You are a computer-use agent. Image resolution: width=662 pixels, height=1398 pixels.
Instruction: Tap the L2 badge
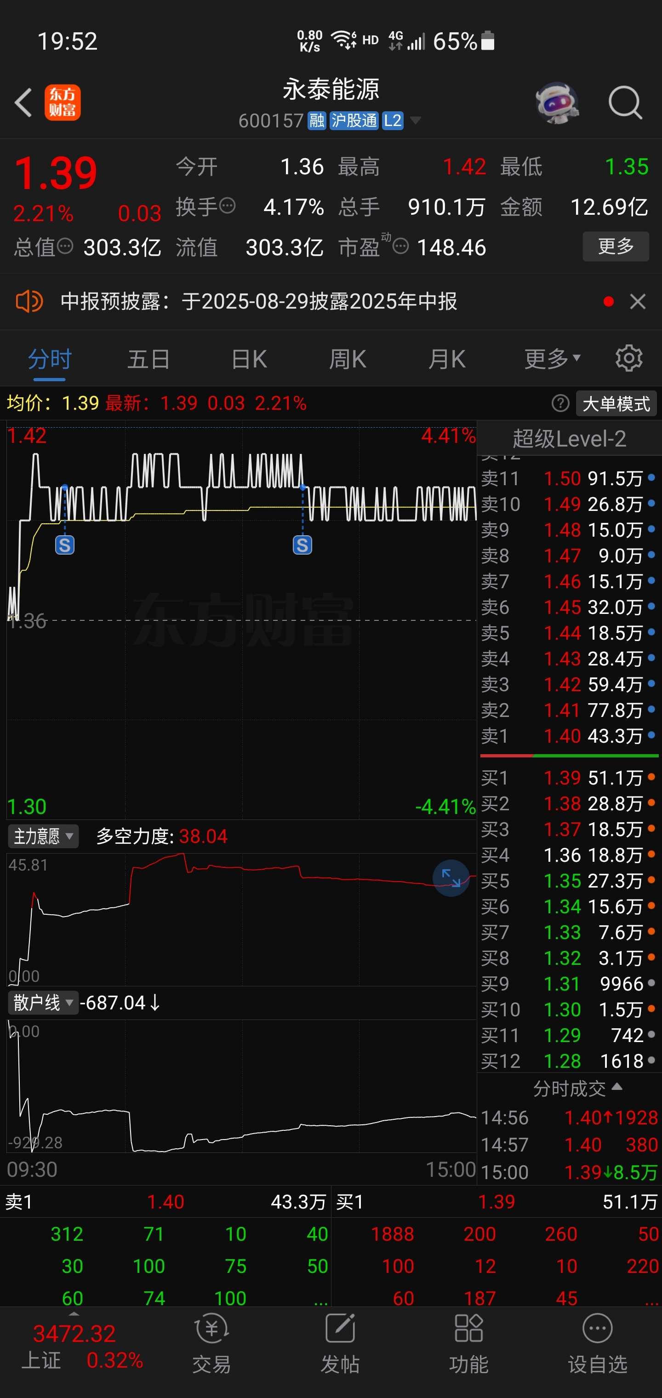pos(393,120)
